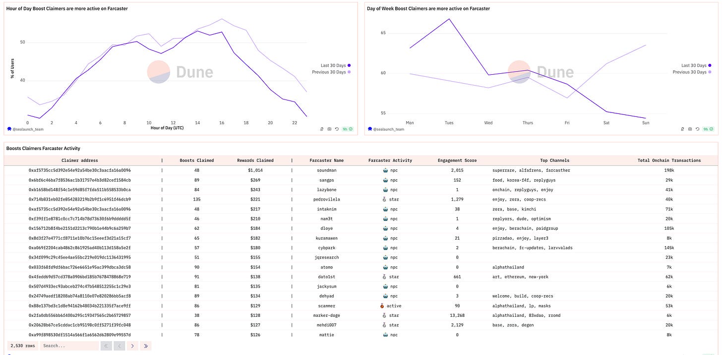The image size is (722, 355).
Task: Click the npc badge in cybpark's row
Action: click(x=391, y=248)
